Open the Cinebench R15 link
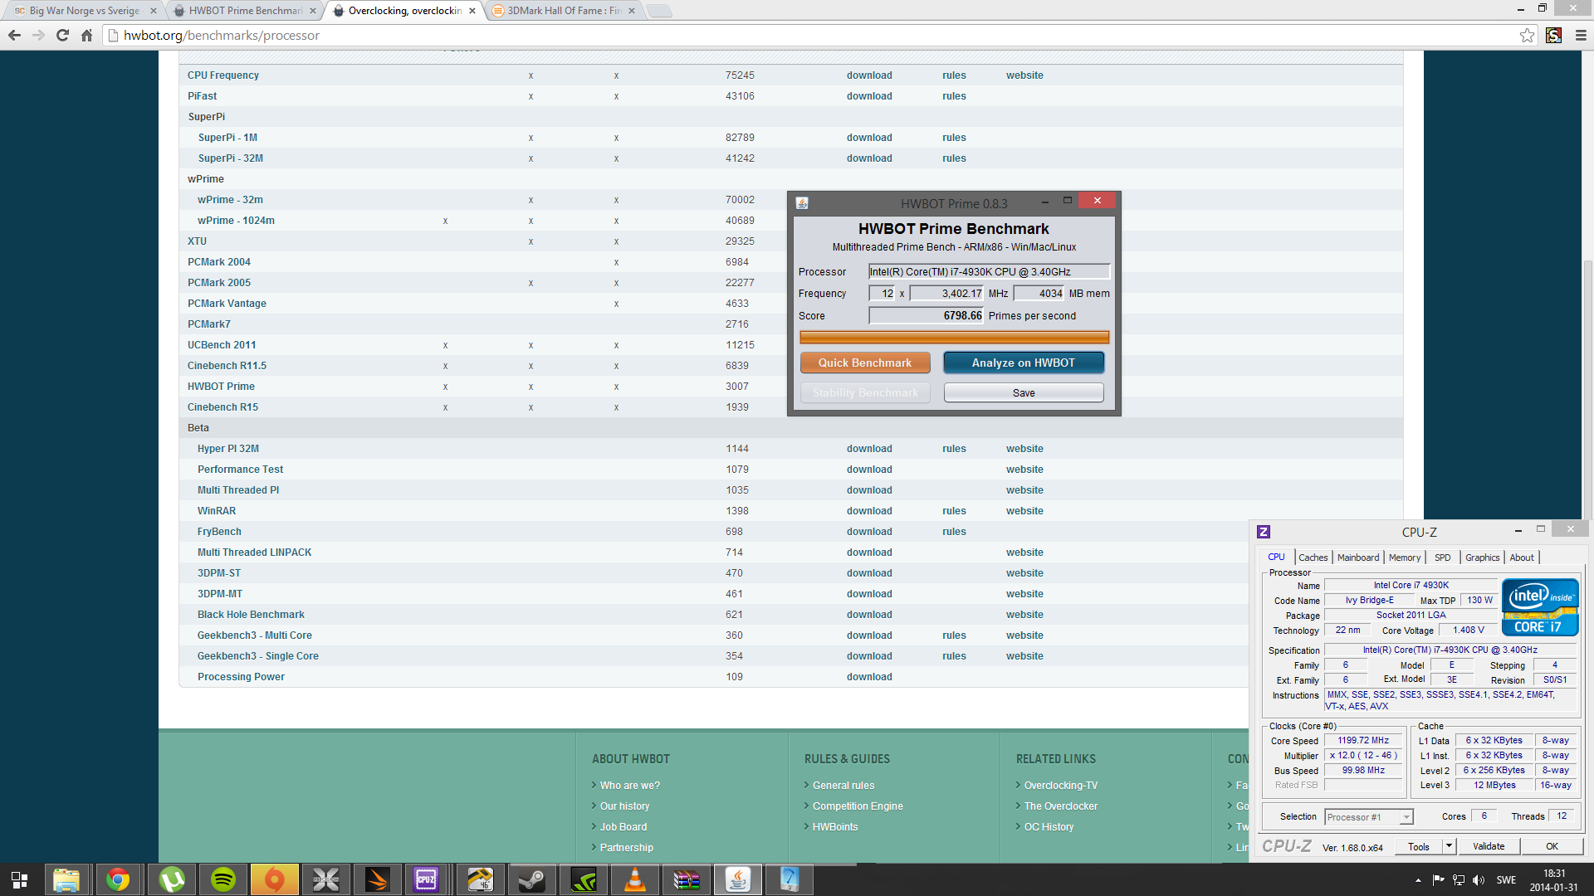The height and width of the screenshot is (896, 1594). 222,407
